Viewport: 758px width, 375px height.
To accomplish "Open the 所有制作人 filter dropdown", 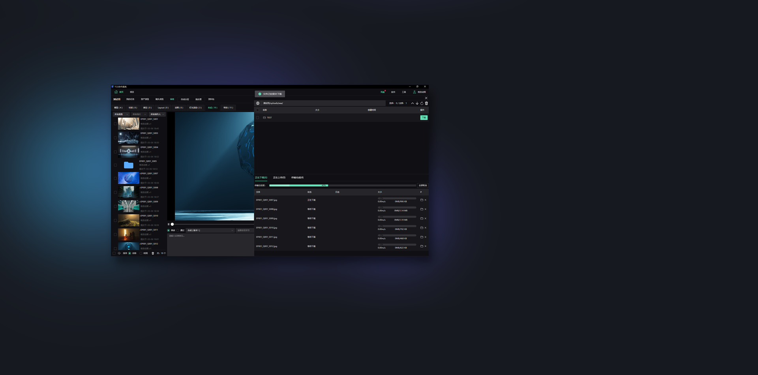I will tap(157, 114).
